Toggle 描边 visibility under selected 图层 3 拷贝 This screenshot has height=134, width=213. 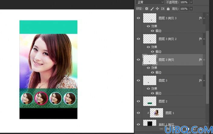(152, 72)
